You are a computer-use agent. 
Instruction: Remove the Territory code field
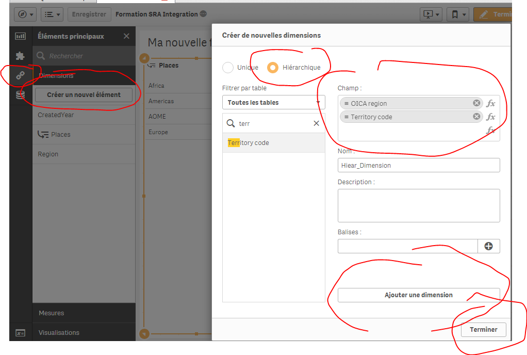point(476,117)
